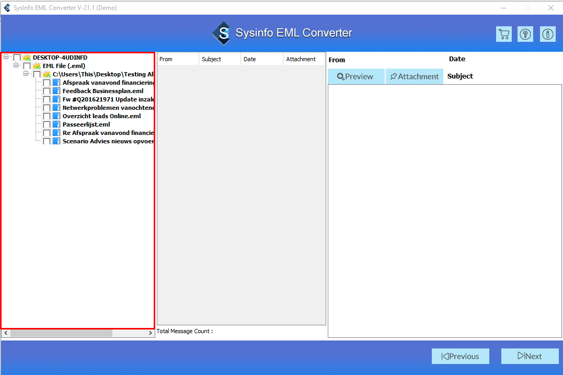Tick checkbox for Overzicht leads Online.eml
The image size is (563, 375).
point(47,117)
